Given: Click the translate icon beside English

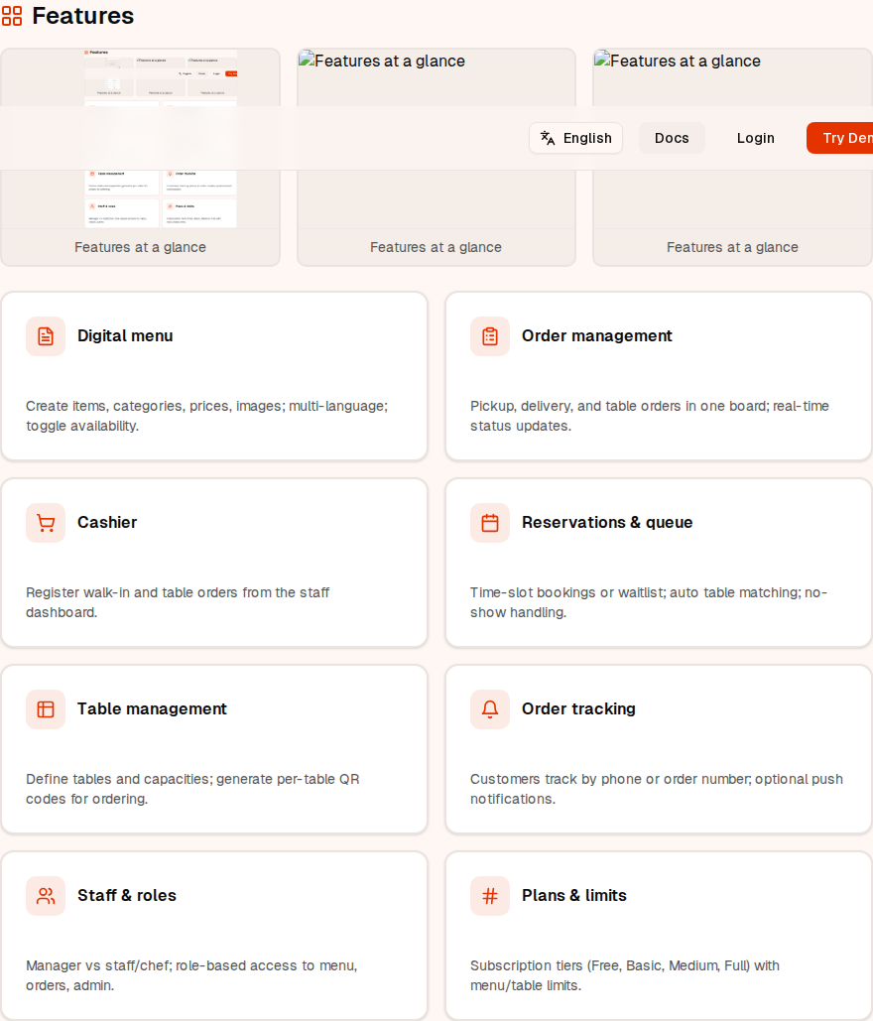Looking at the screenshot, I should click(548, 138).
